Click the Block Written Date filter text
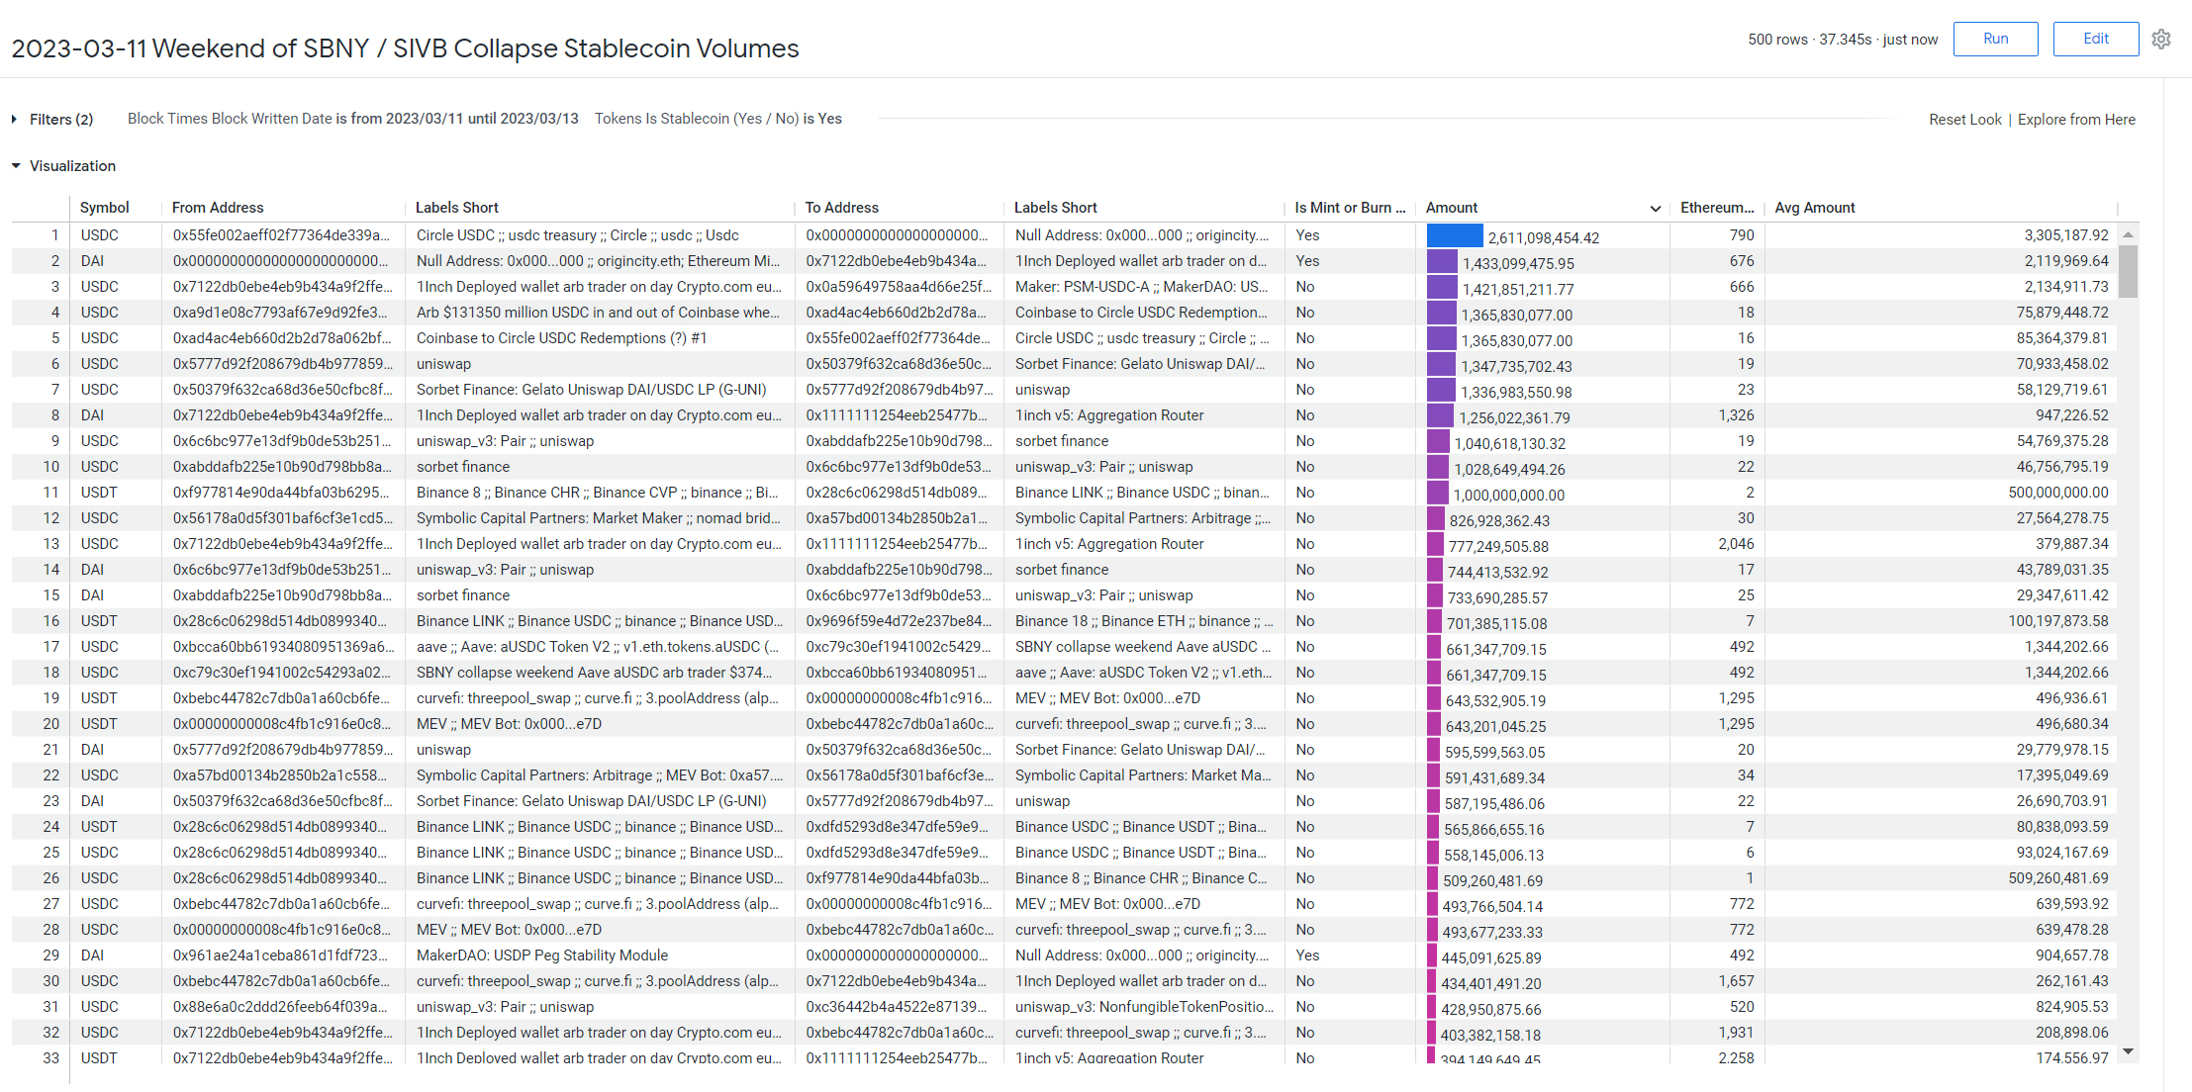This screenshot has height=1092, width=2192. click(x=352, y=119)
